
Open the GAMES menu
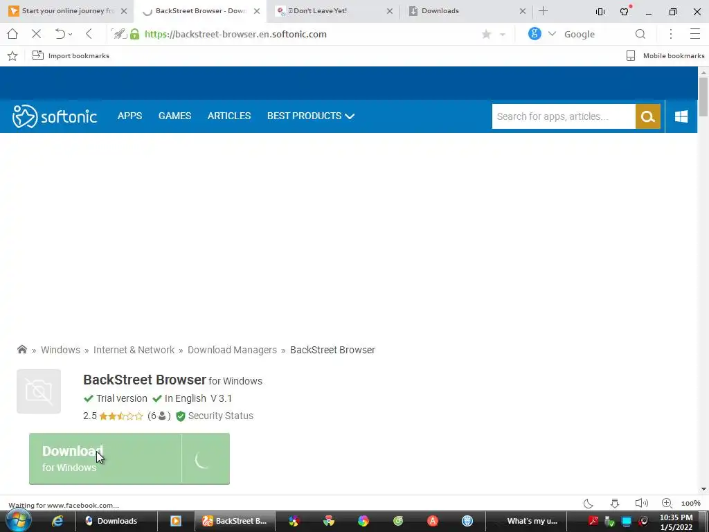(174, 116)
